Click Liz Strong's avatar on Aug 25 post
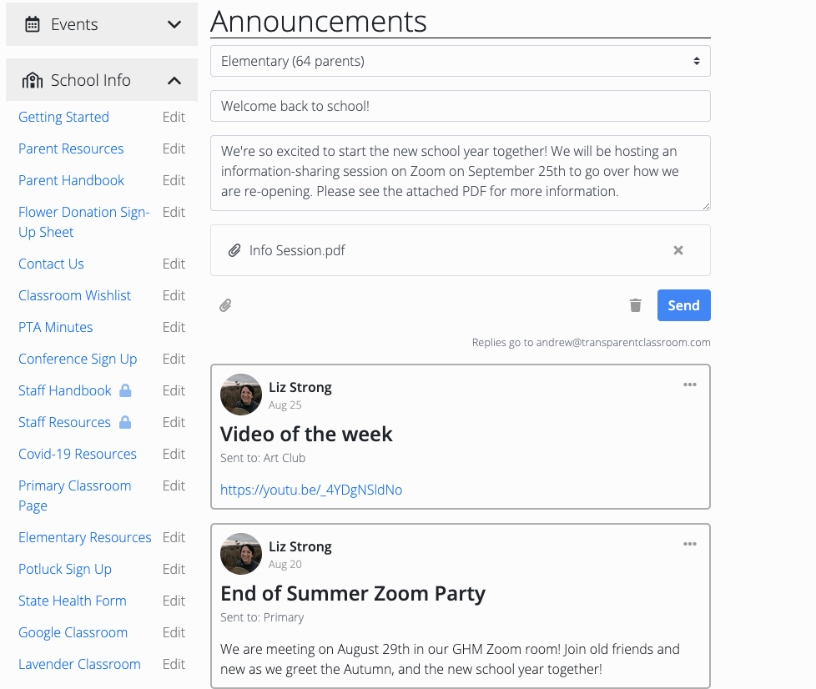Screen dimensions: 816x689 241,395
